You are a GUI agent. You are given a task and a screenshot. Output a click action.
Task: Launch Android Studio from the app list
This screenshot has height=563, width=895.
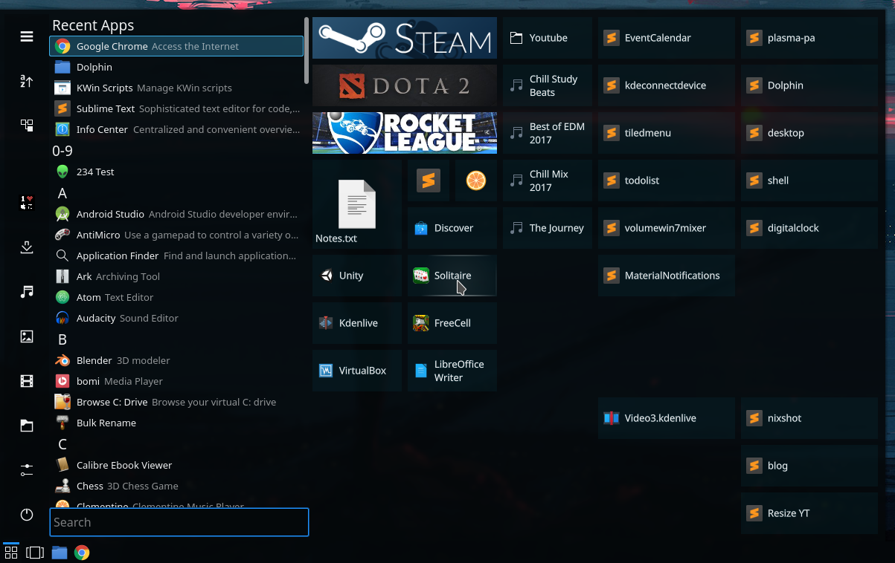pyautogui.click(x=176, y=214)
